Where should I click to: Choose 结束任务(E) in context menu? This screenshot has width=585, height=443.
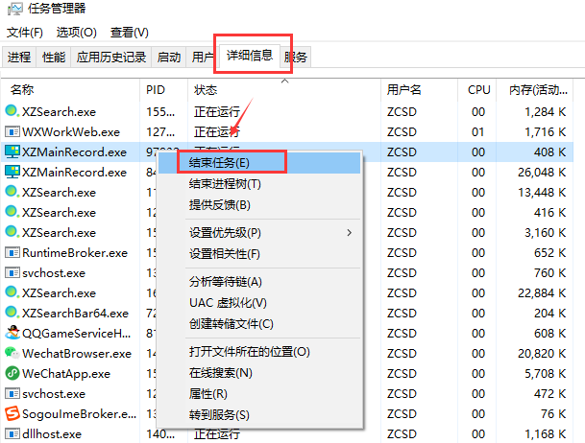click(x=259, y=163)
